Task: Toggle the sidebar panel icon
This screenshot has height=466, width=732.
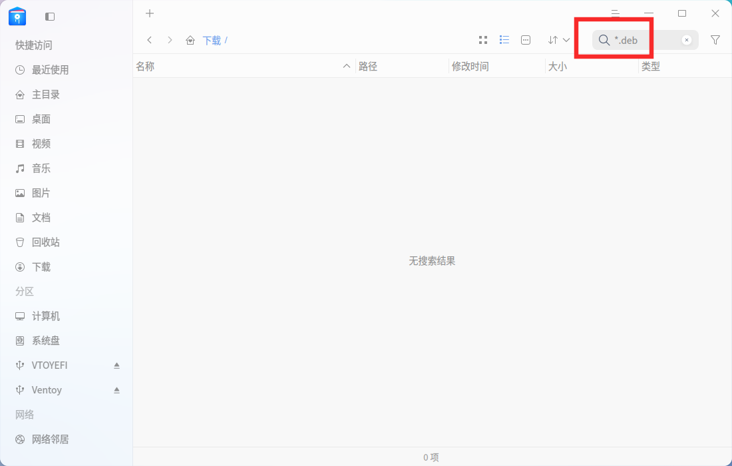Action: coord(50,17)
